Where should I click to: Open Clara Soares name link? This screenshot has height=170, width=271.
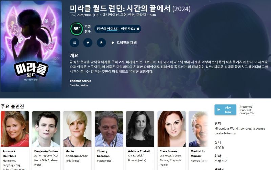pos(168,151)
